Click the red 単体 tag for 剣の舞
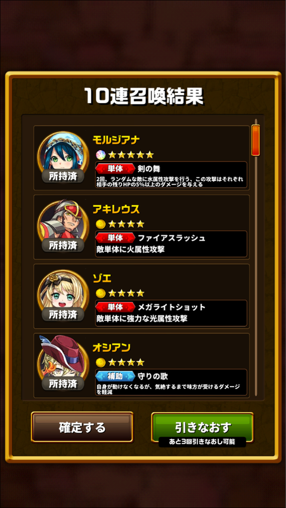This screenshot has width=286, height=508. [x=115, y=169]
